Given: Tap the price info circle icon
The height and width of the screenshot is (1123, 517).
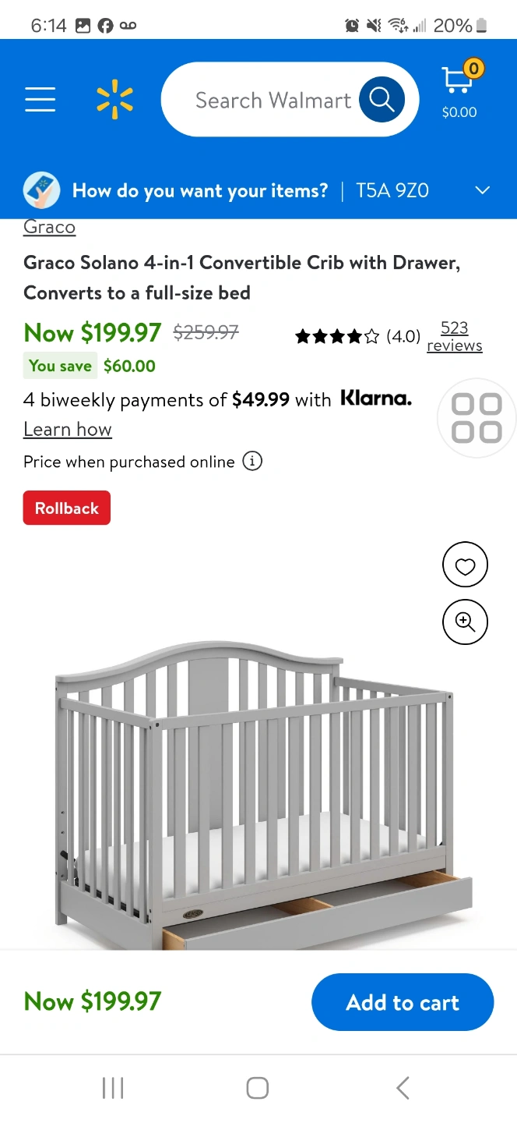Looking at the screenshot, I should pos(252,461).
